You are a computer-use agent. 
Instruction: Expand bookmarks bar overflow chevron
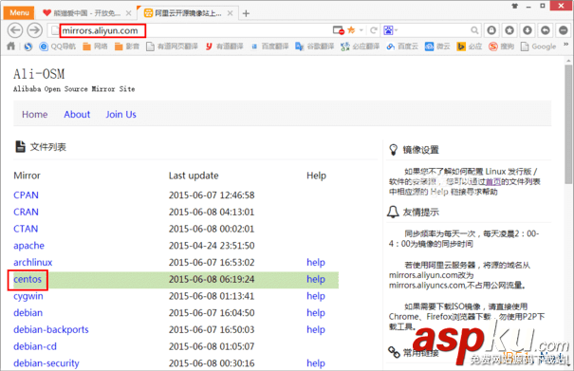pos(566,45)
